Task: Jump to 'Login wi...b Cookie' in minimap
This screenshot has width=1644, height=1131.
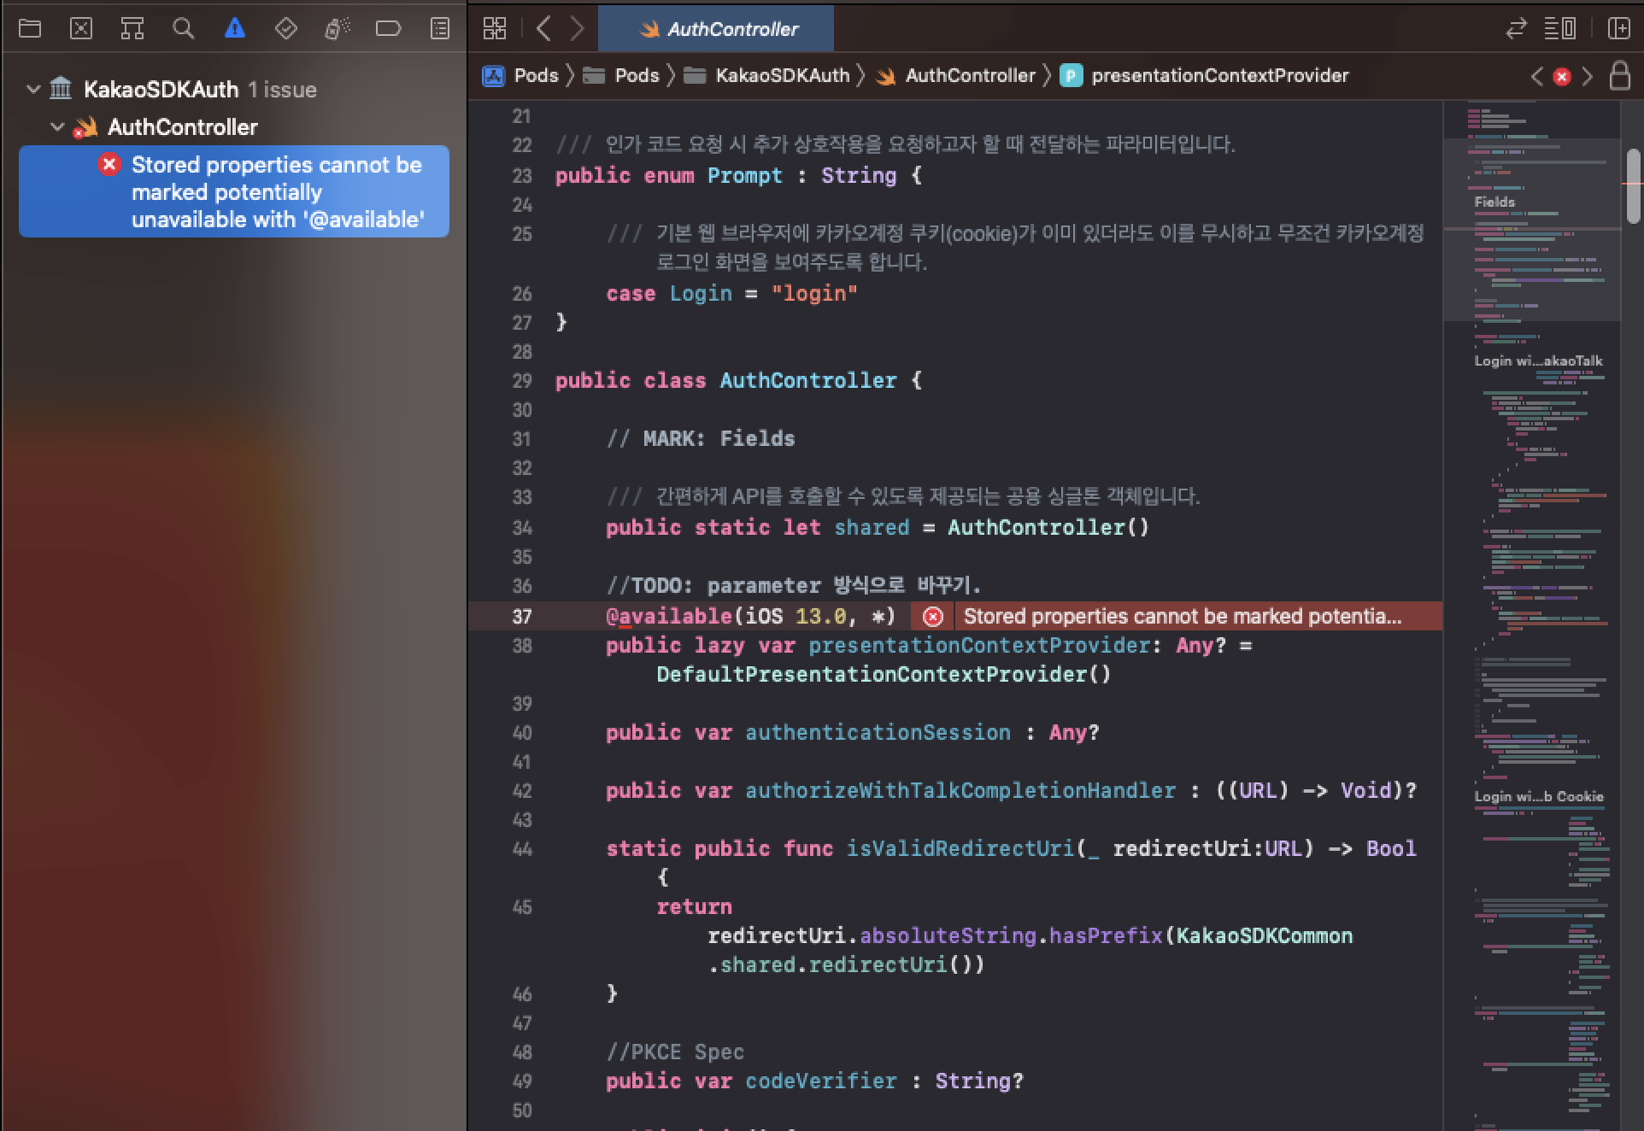Action: [x=1538, y=796]
